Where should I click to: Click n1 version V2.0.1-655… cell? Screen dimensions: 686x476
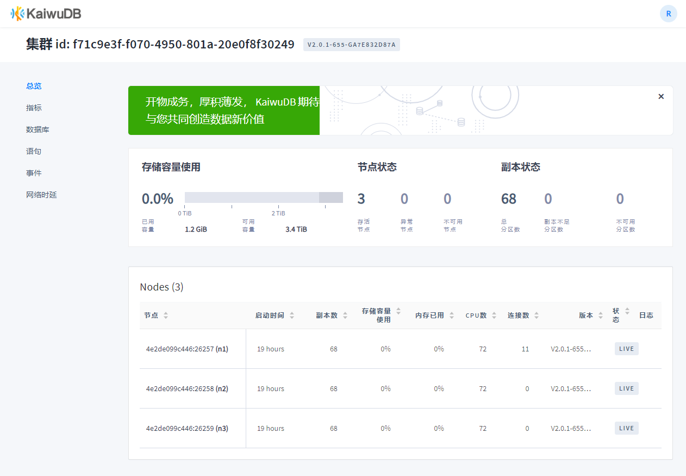[x=571, y=349]
